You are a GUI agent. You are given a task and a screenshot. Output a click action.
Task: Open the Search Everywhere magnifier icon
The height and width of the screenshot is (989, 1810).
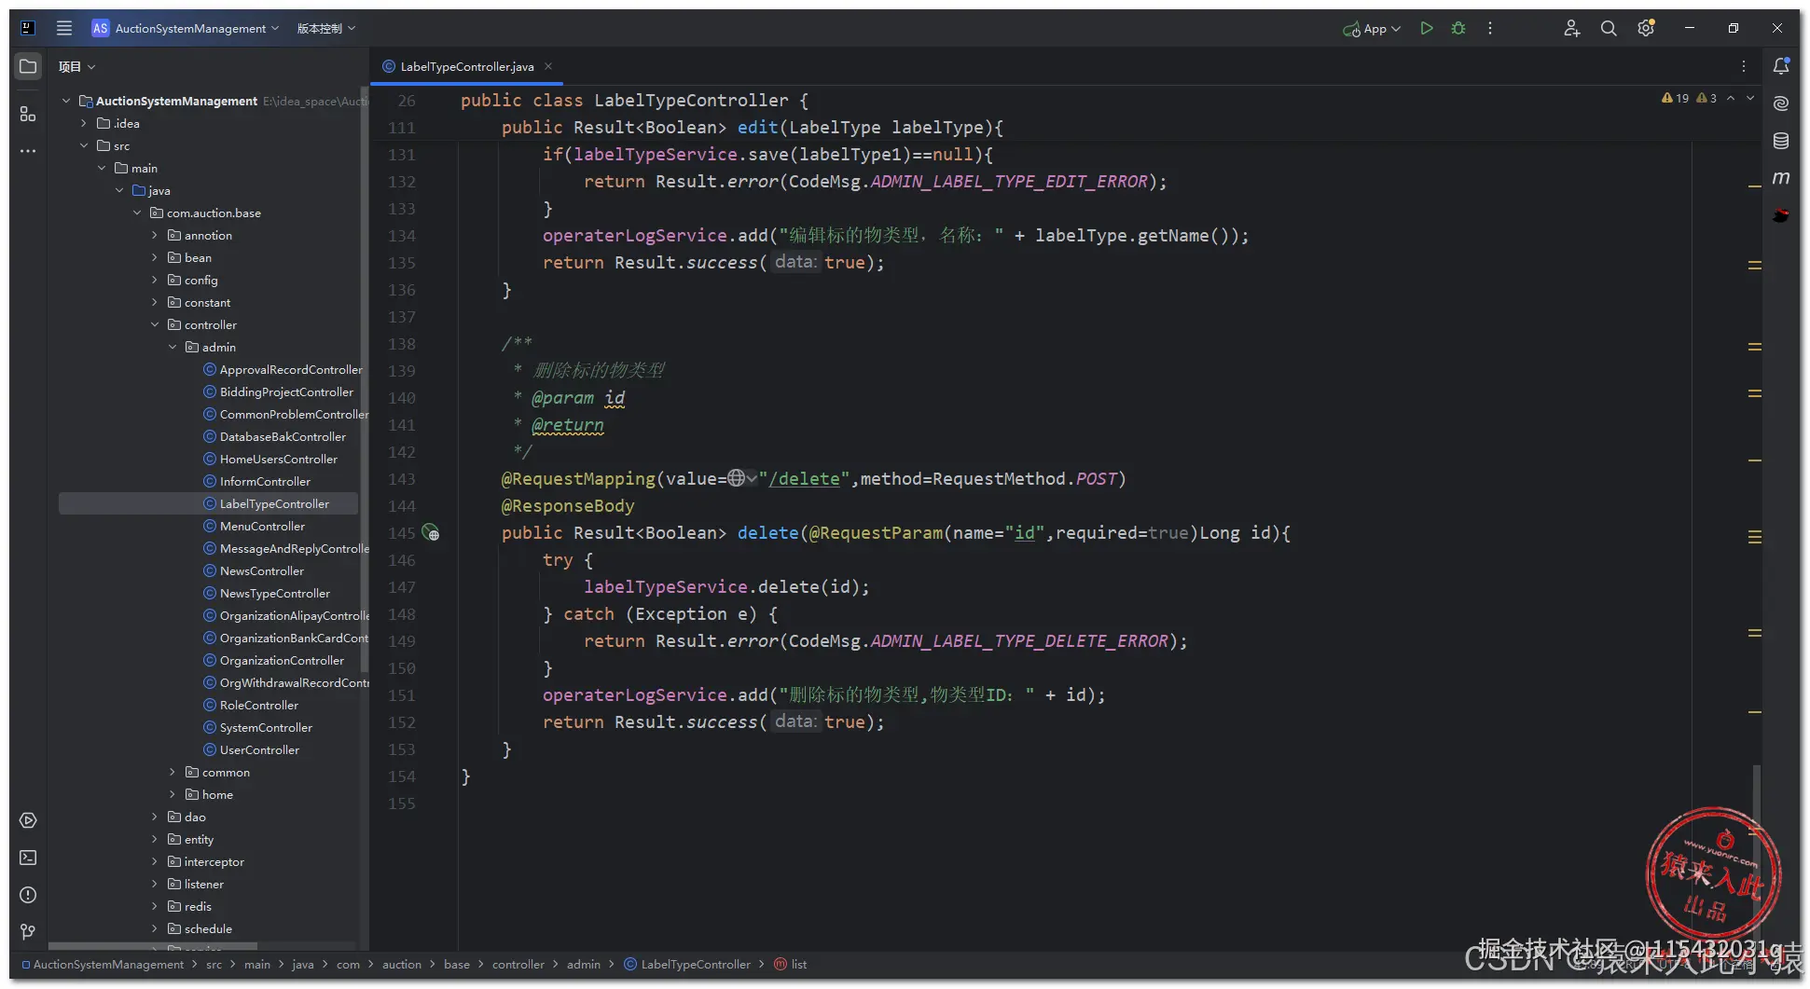pos(1609,29)
